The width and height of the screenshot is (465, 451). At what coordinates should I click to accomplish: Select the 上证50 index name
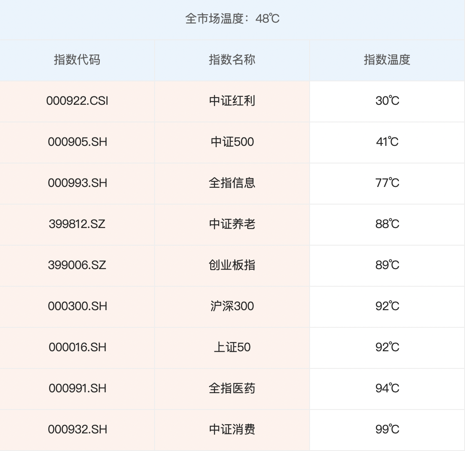[232, 347]
